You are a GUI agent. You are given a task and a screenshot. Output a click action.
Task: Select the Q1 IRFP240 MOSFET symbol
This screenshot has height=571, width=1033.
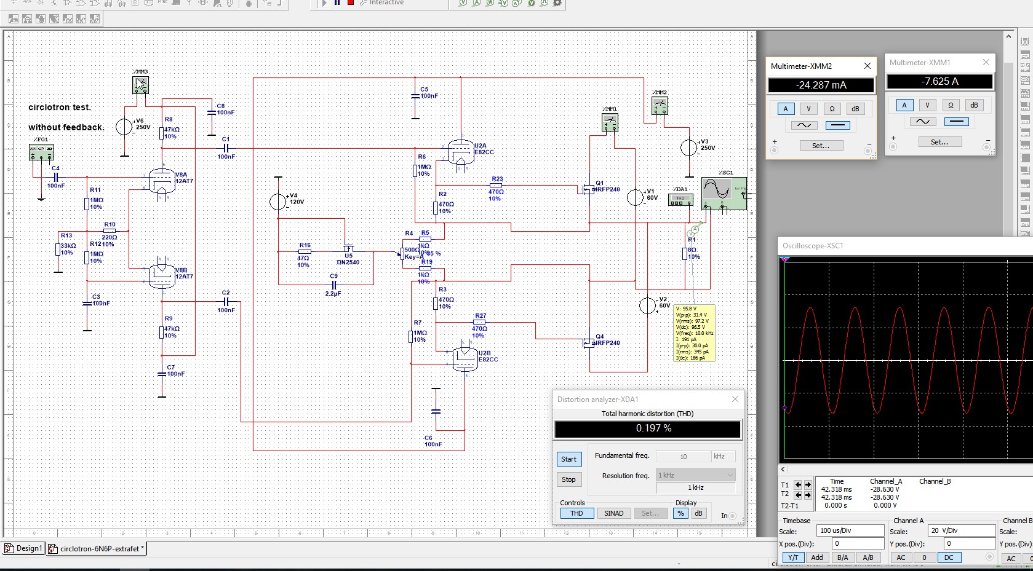pyautogui.click(x=589, y=189)
